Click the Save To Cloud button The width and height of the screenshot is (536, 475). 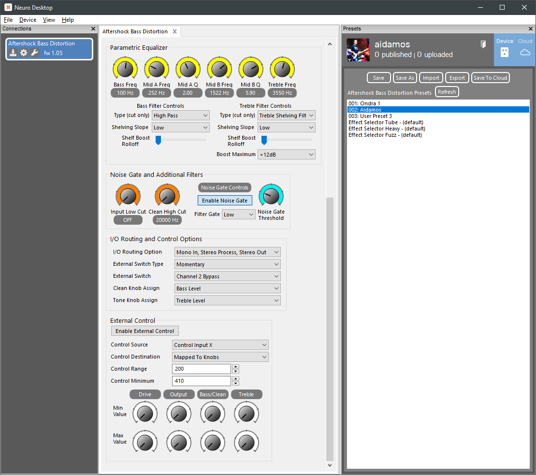pyautogui.click(x=490, y=78)
